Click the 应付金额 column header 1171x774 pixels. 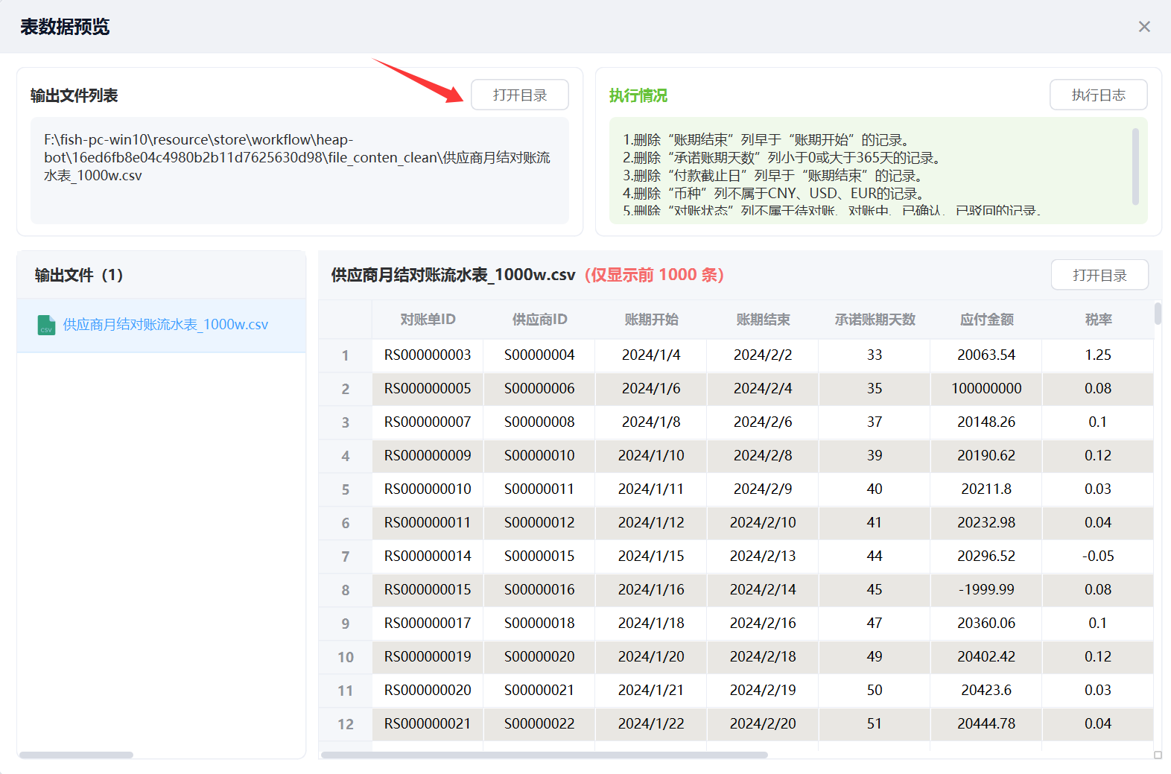tap(986, 320)
